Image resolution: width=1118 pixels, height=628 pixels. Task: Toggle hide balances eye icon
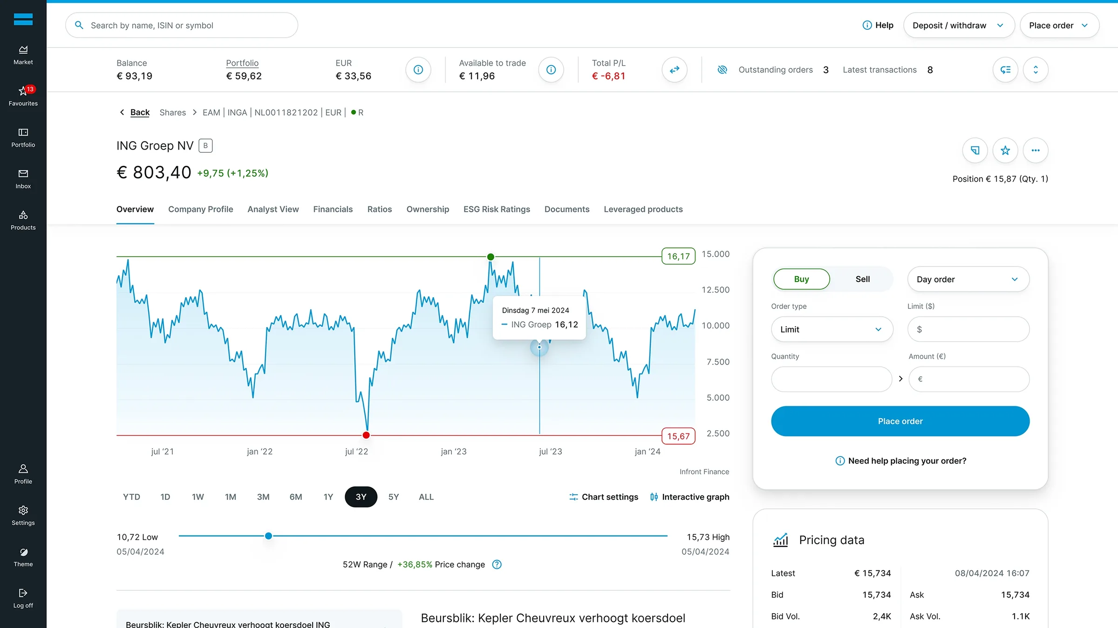coord(722,69)
